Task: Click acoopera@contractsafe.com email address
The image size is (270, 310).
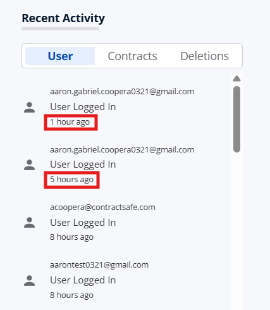Action: (x=102, y=208)
